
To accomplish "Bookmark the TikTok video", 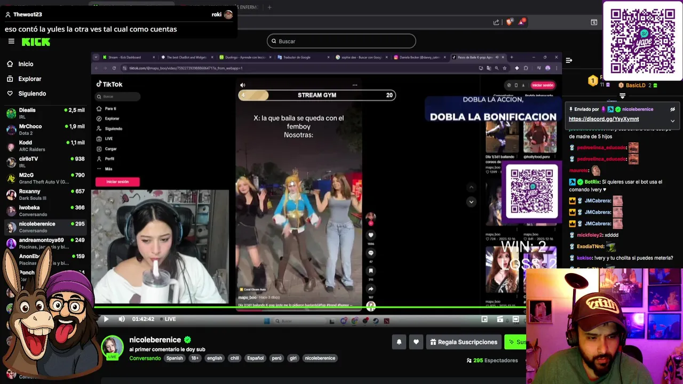I will click(371, 271).
